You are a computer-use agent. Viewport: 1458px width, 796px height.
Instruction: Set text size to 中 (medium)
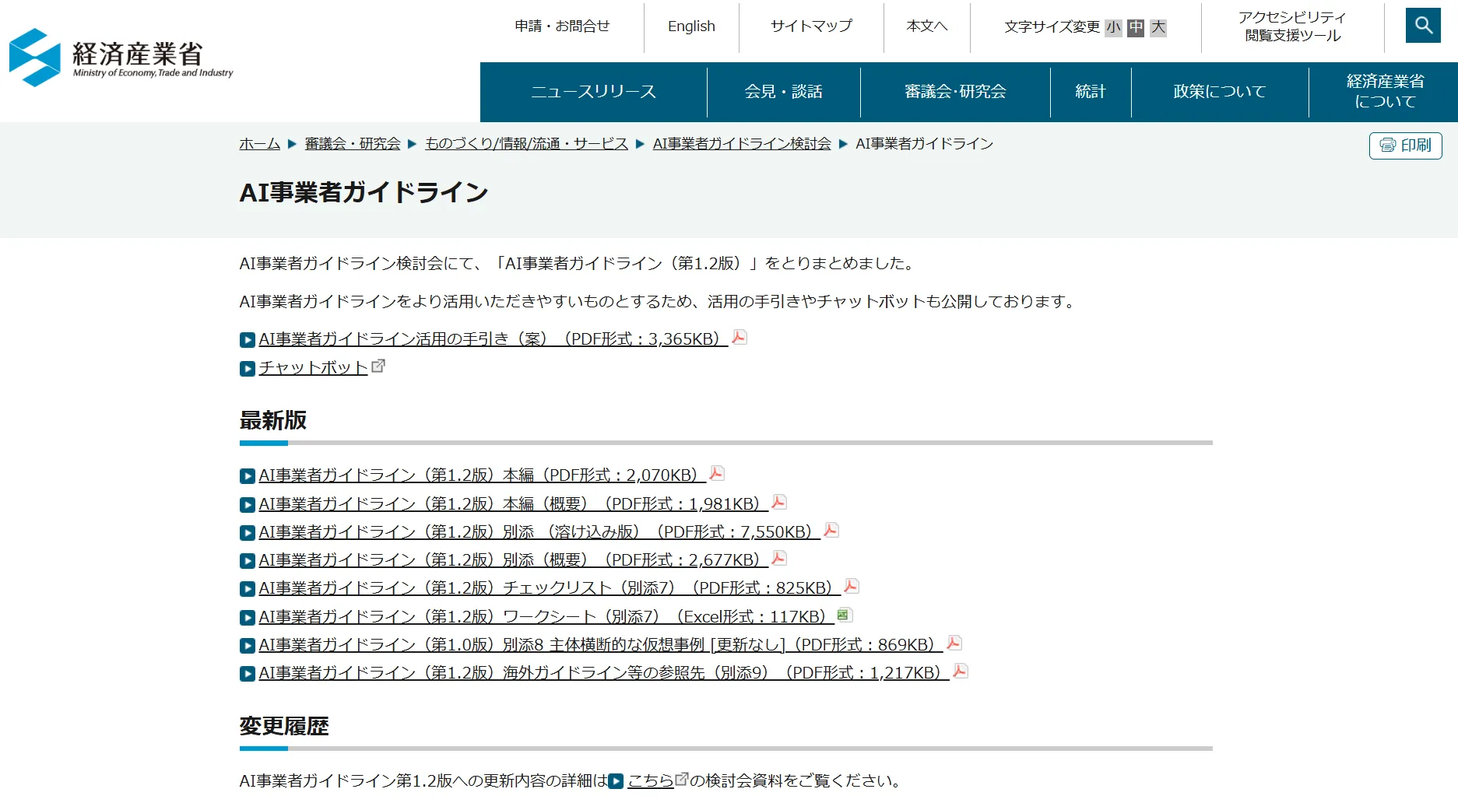point(1136,27)
